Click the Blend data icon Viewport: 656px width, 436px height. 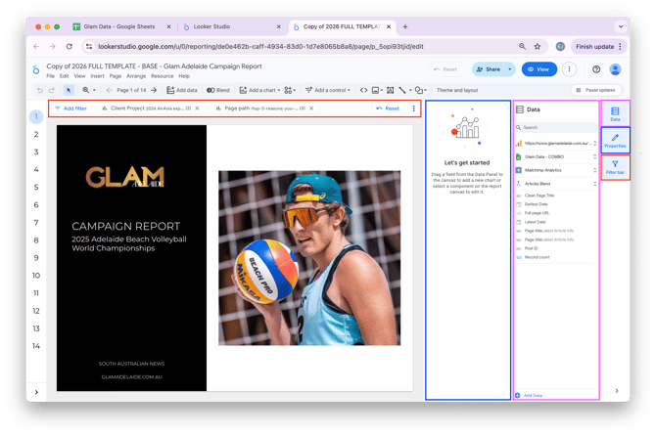pyautogui.click(x=218, y=90)
